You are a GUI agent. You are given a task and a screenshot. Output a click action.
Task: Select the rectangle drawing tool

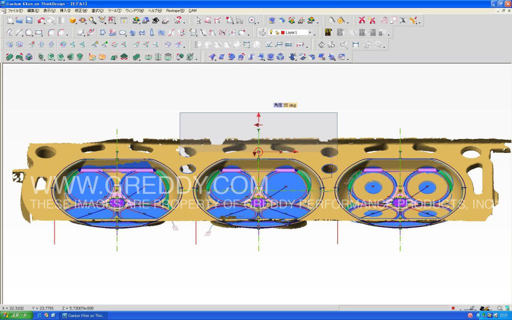click(39, 32)
